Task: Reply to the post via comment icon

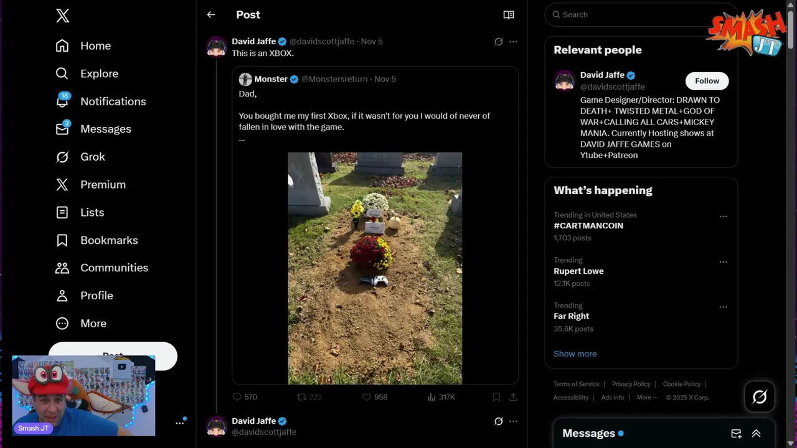Action: click(x=237, y=397)
